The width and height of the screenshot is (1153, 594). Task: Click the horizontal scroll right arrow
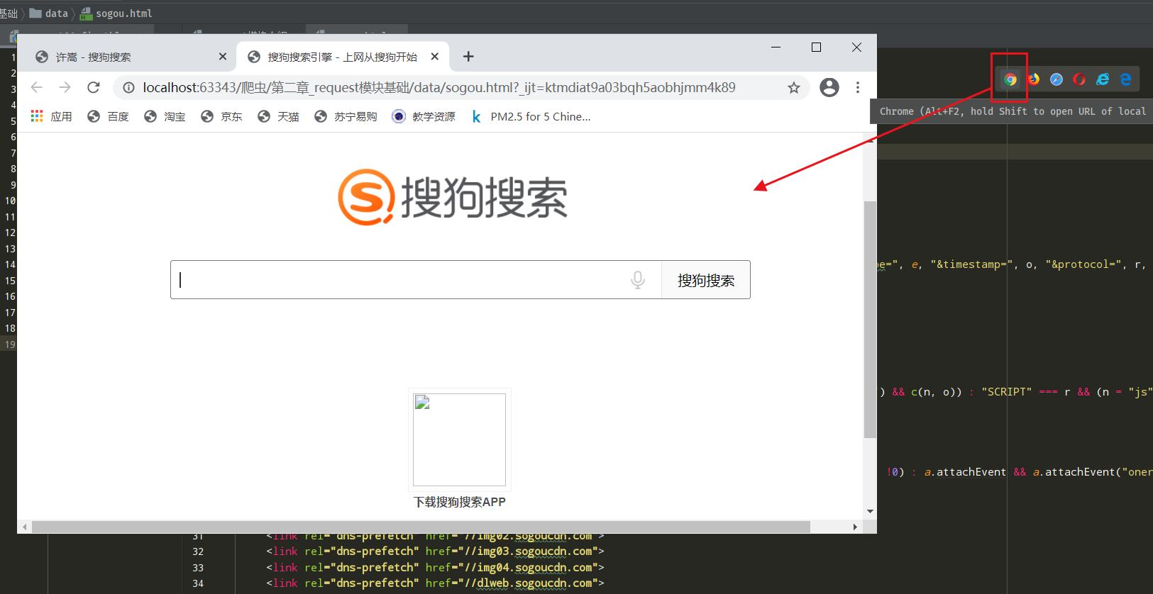pyautogui.click(x=855, y=527)
